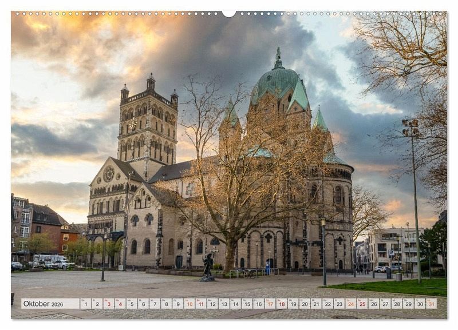
Task: Click the date cell numbered 10
Action: [189, 304]
